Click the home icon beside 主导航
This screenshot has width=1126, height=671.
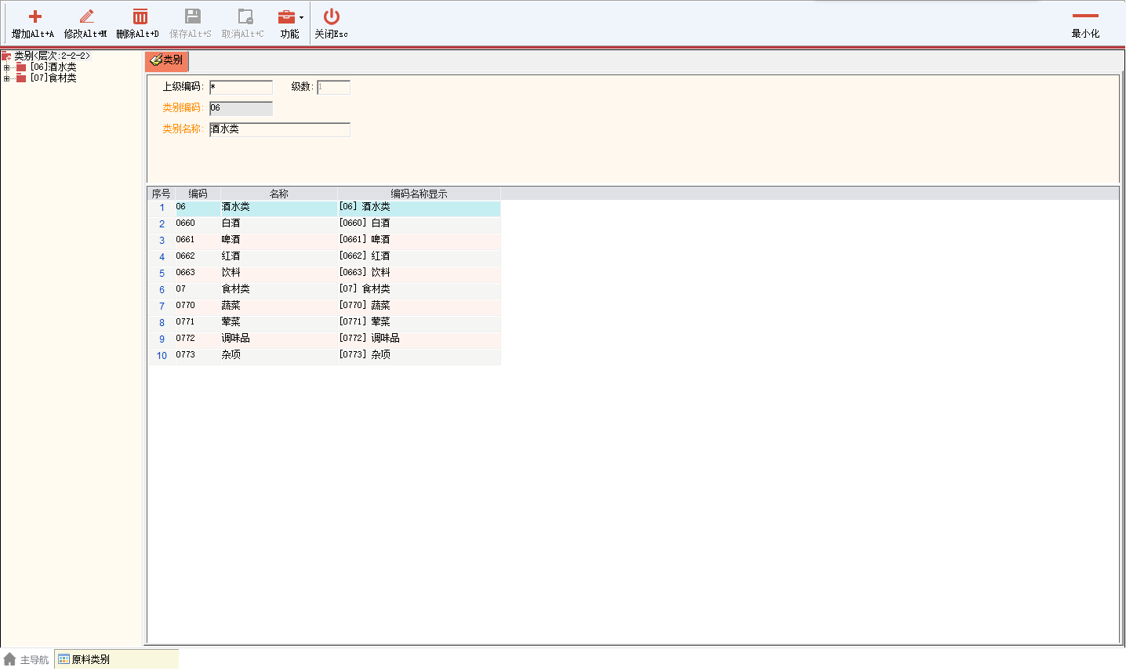click(x=9, y=659)
